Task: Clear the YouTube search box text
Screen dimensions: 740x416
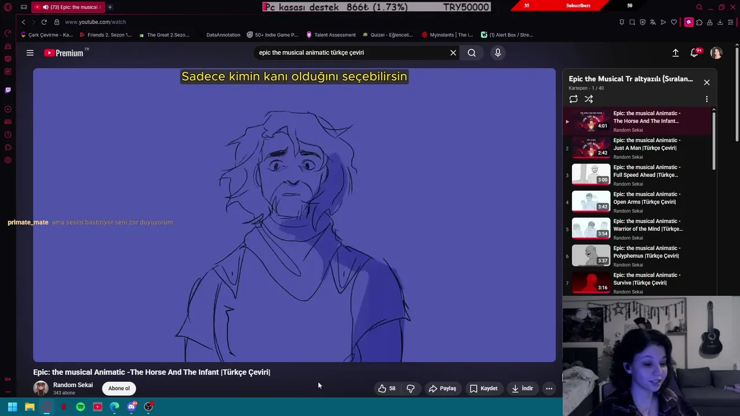Action: 453,53
